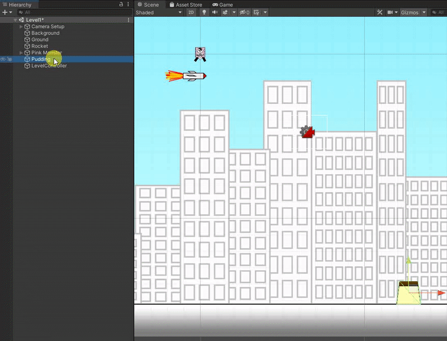Image resolution: width=447 pixels, height=341 pixels.
Task: Toggle 2D view mode button
Action: (191, 12)
